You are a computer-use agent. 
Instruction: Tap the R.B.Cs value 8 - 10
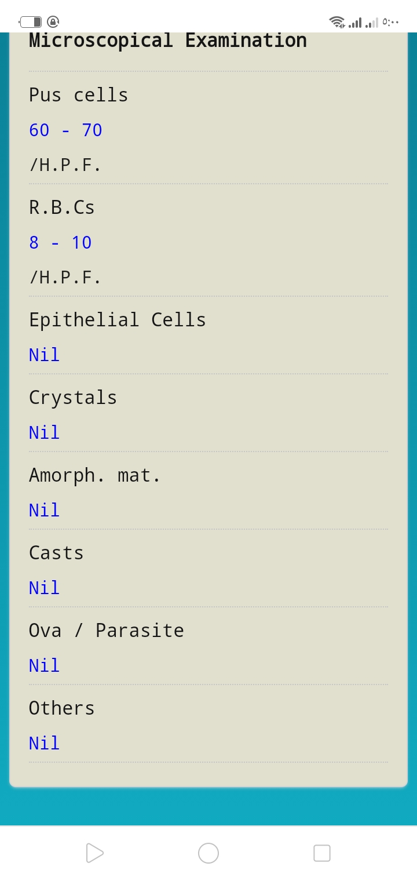pyautogui.click(x=60, y=242)
